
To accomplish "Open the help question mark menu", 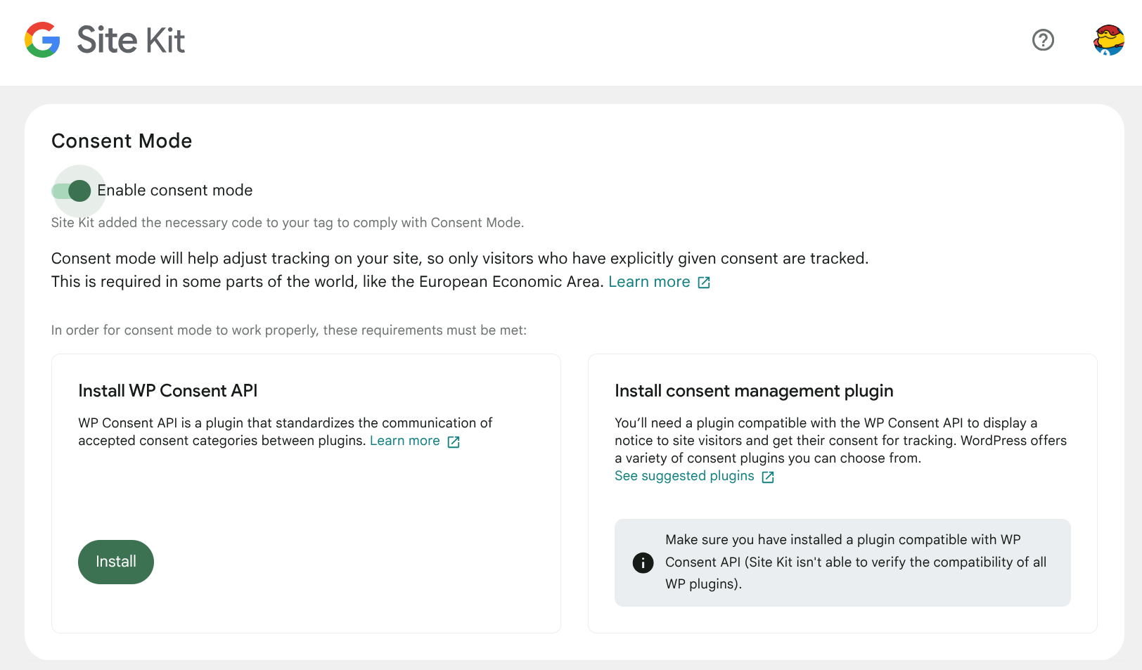I will (x=1043, y=40).
